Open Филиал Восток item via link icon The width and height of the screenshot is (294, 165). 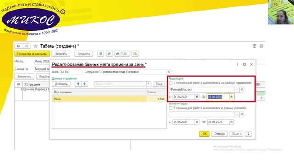242,90
